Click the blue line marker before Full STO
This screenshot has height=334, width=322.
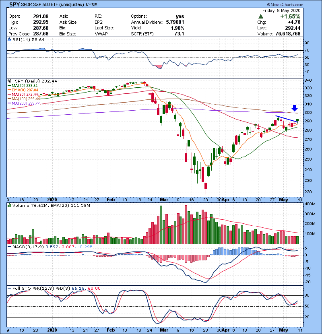click(x=9, y=289)
